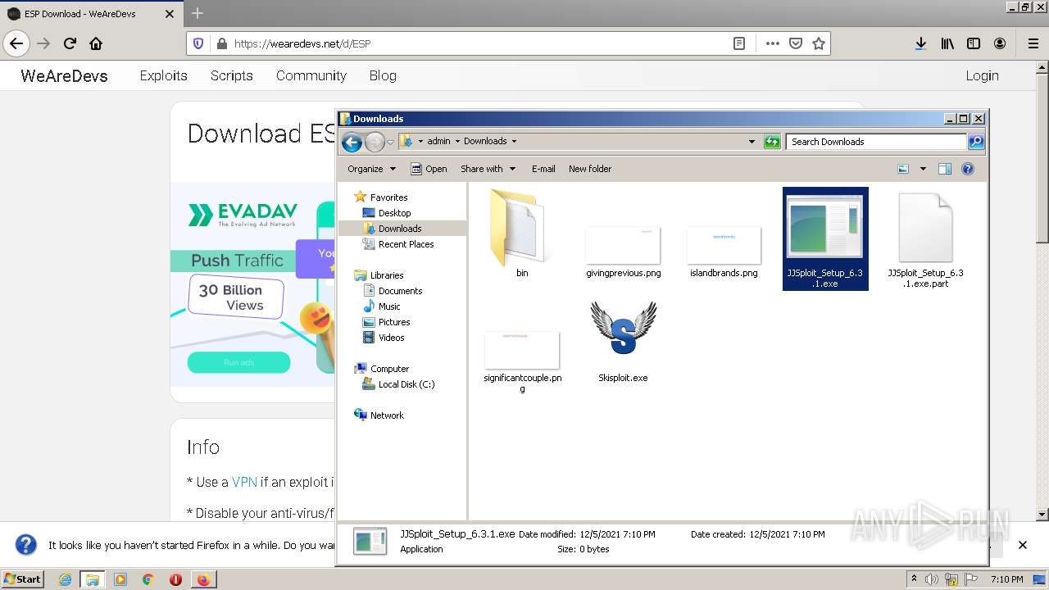Open page actions three-dot menu
Image resolution: width=1049 pixels, height=590 pixels.
pyautogui.click(x=772, y=43)
